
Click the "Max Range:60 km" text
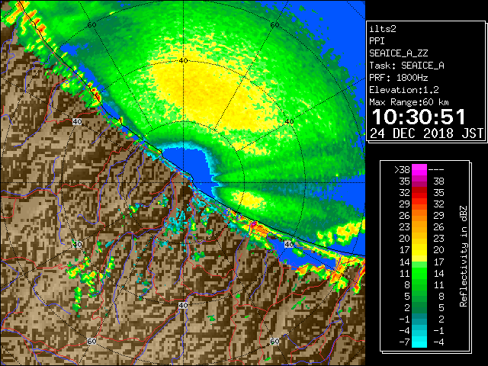click(x=409, y=102)
